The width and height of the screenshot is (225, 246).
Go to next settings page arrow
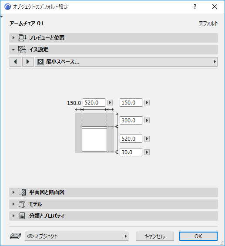point(28,62)
